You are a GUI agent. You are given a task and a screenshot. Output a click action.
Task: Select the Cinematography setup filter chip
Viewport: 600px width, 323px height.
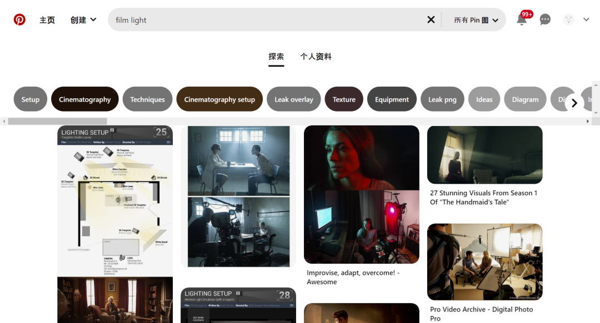point(219,99)
